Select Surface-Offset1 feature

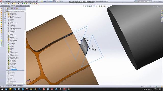pos(13,39)
